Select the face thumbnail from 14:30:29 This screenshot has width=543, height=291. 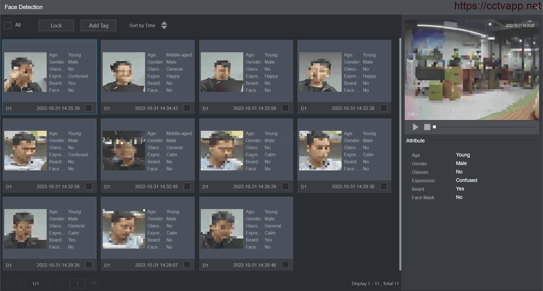coord(222,151)
